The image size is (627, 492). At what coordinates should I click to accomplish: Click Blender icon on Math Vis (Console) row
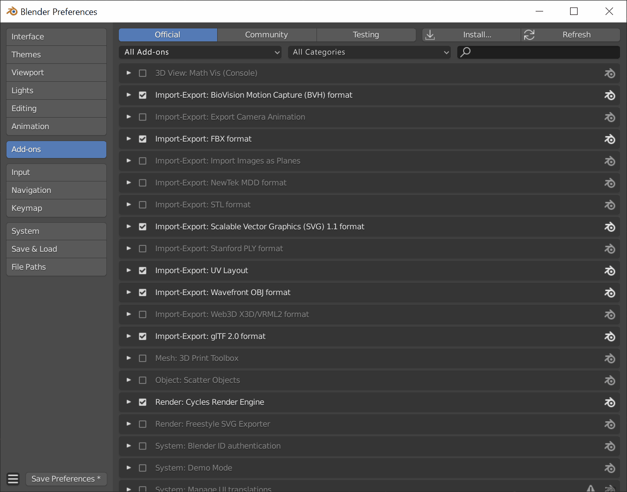[x=610, y=73]
